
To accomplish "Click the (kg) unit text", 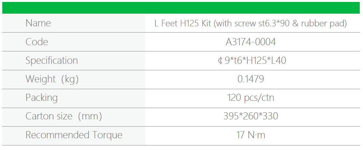I will tap(69, 79).
